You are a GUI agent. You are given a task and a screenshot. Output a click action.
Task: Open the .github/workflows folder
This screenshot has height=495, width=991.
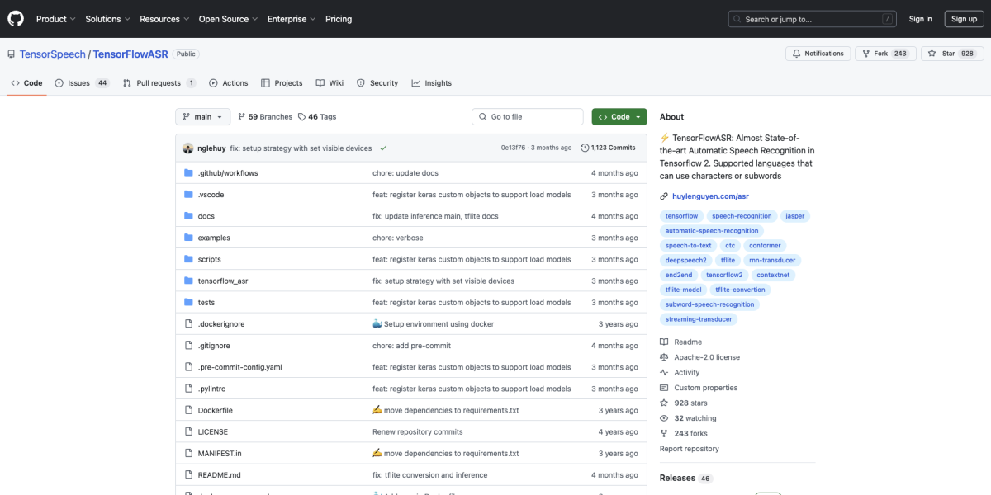pos(227,173)
